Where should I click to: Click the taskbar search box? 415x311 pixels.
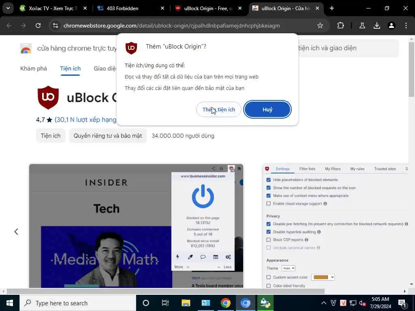tap(78, 303)
